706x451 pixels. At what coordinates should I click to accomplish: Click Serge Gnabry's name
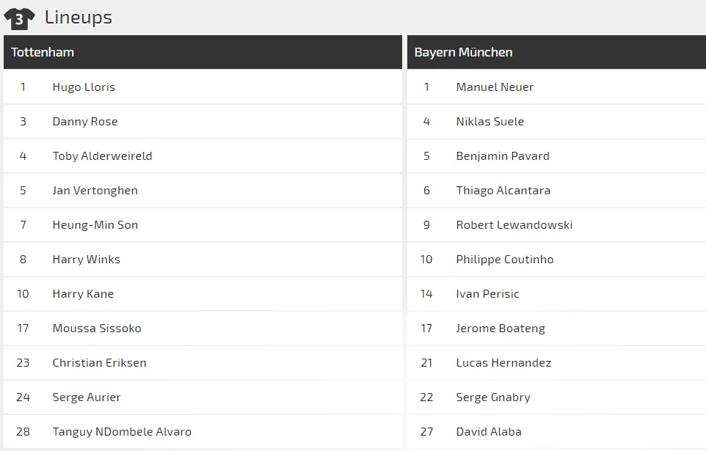pos(493,397)
